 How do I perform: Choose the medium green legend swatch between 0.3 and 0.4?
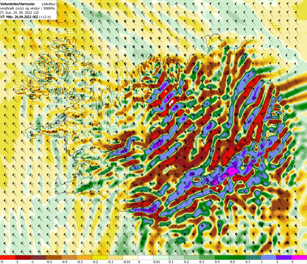pos(207,257)
